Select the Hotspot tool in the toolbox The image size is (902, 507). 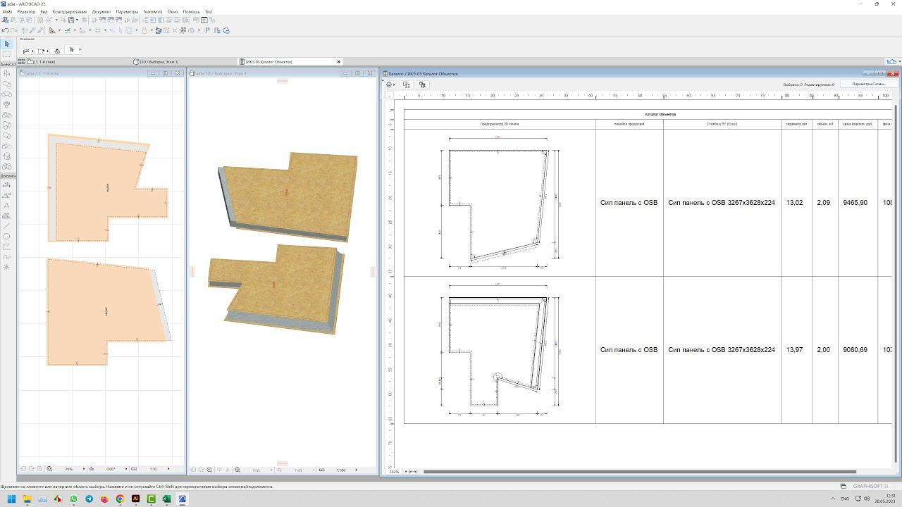[x=7, y=267]
